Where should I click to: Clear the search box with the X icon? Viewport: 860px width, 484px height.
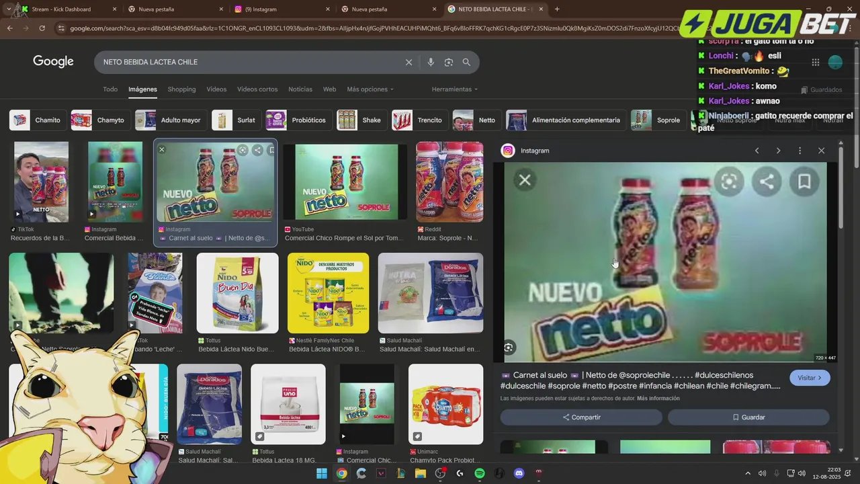[408, 62]
